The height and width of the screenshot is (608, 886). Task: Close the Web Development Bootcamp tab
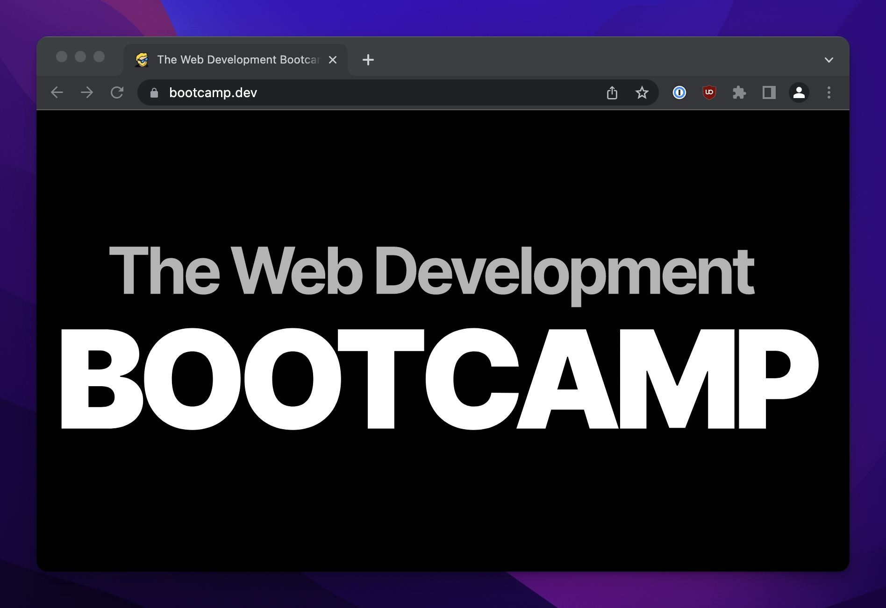pos(333,60)
